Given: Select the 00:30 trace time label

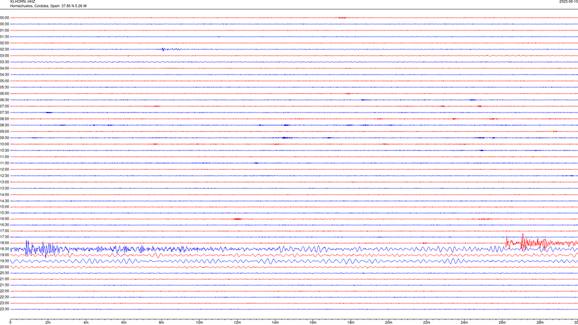Looking at the screenshot, I should coord(4,24).
